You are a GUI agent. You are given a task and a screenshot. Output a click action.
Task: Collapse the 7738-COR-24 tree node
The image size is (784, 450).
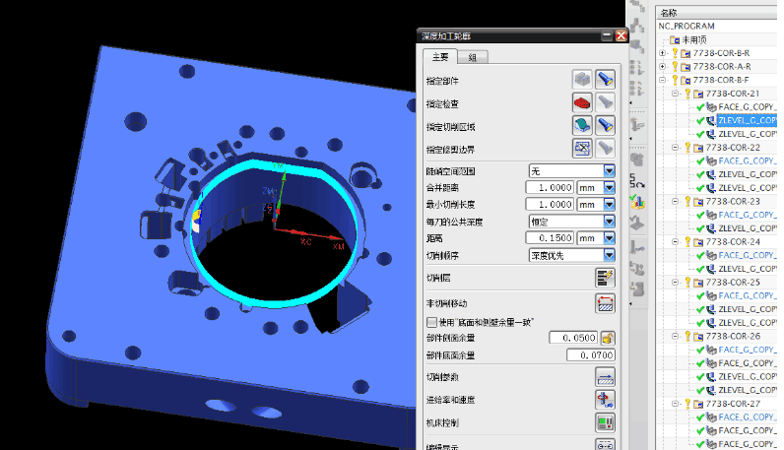point(675,242)
